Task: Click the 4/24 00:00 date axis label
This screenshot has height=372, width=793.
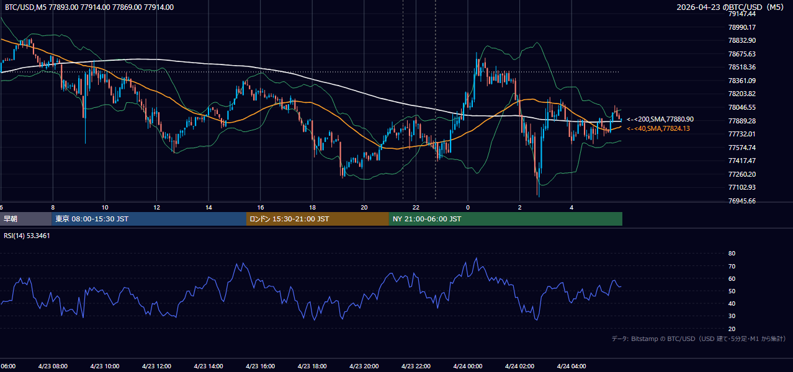Action: pyautogui.click(x=468, y=366)
